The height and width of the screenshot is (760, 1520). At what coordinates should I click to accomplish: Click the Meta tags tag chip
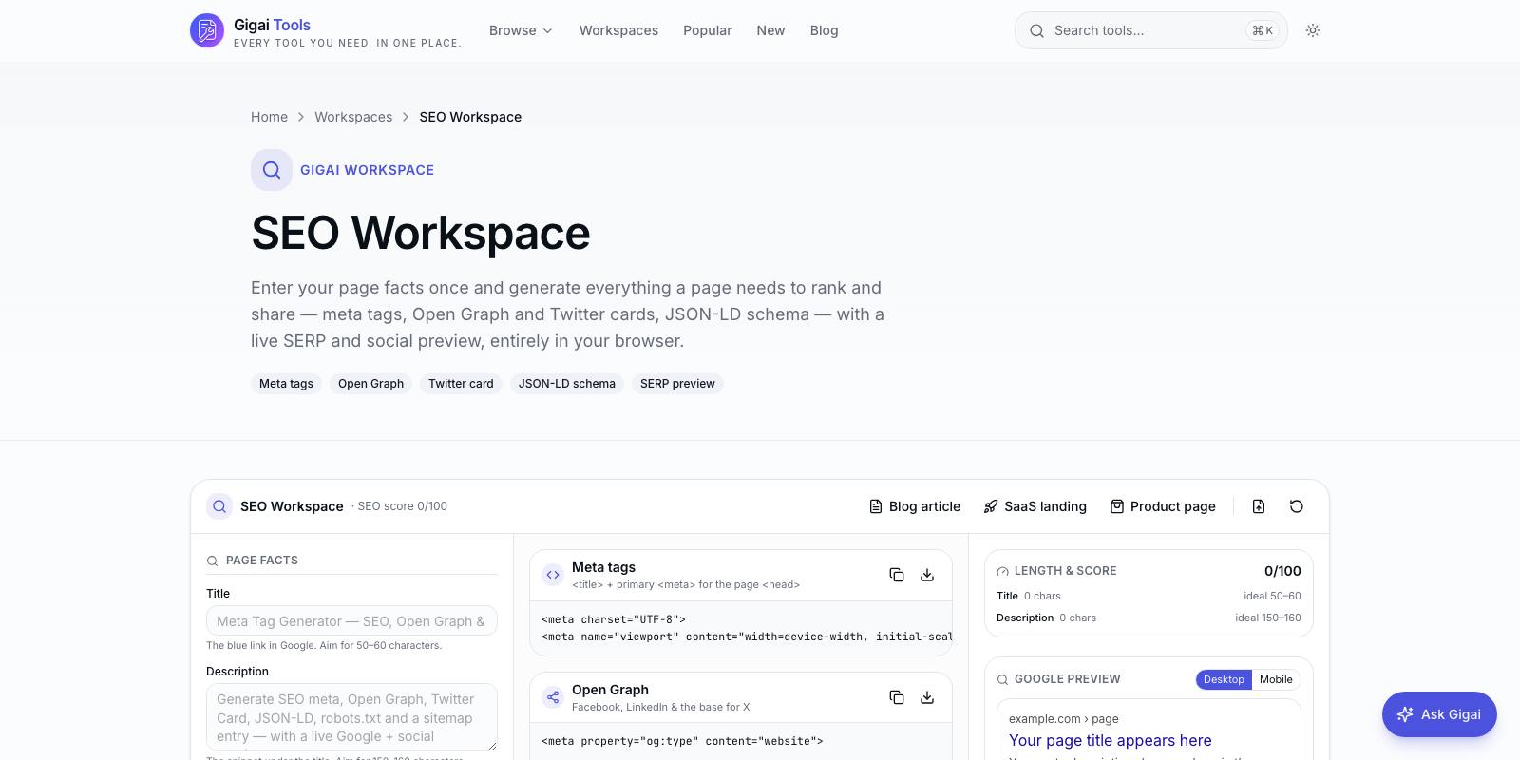click(x=286, y=384)
